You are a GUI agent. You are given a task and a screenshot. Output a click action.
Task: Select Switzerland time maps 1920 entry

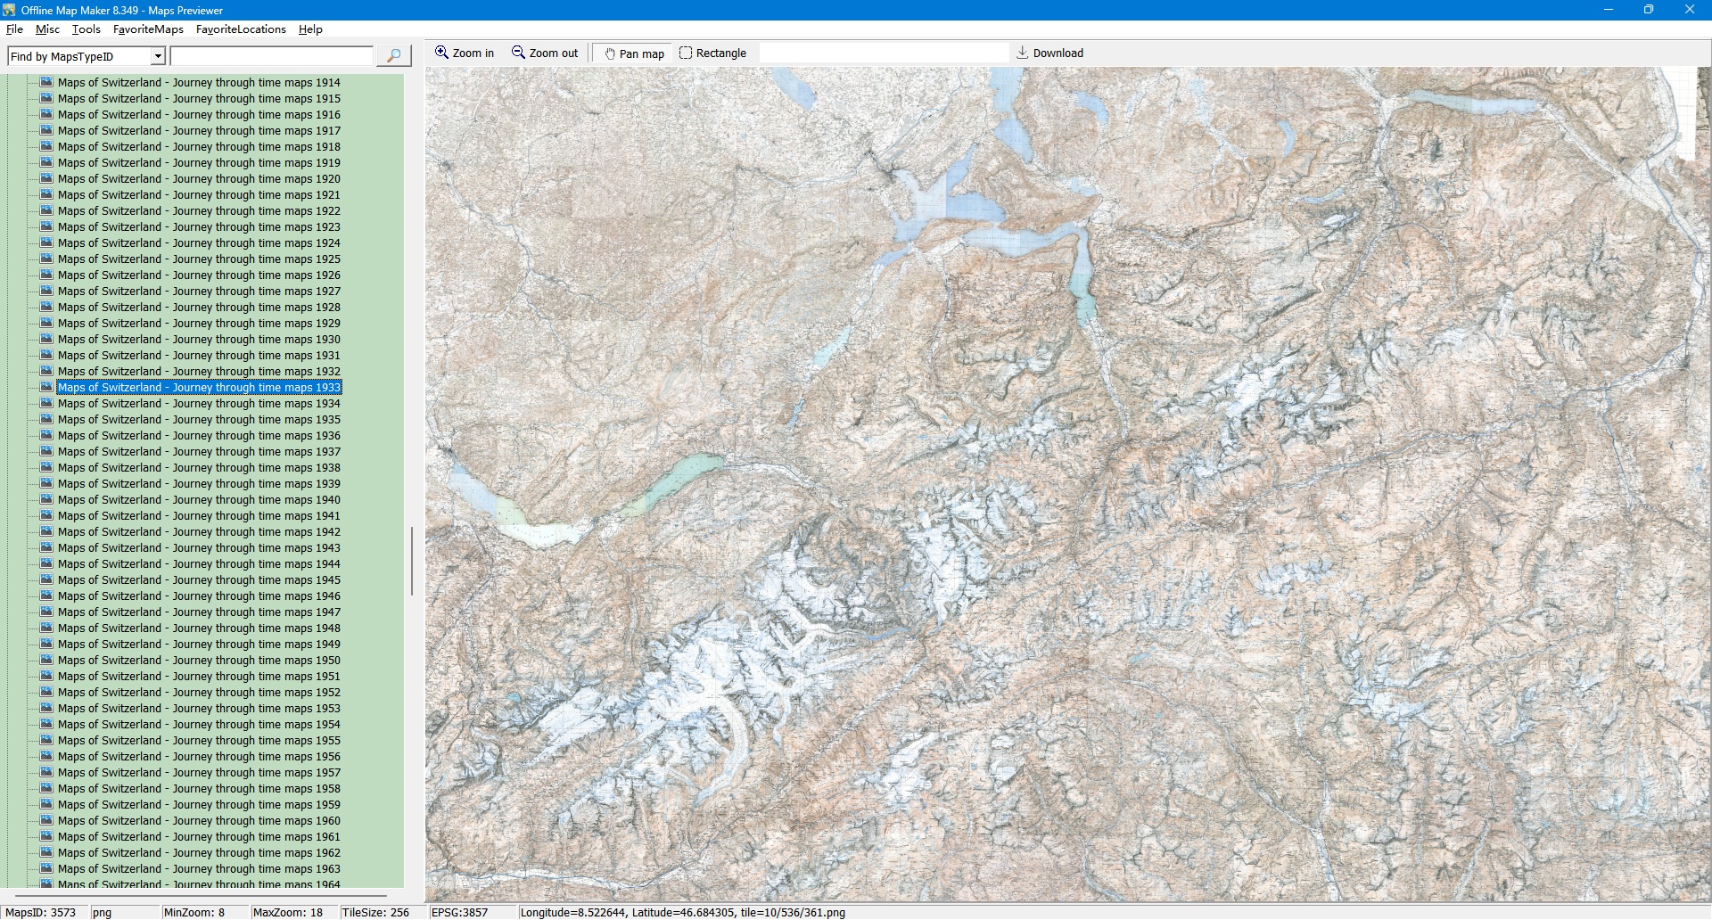tap(199, 179)
